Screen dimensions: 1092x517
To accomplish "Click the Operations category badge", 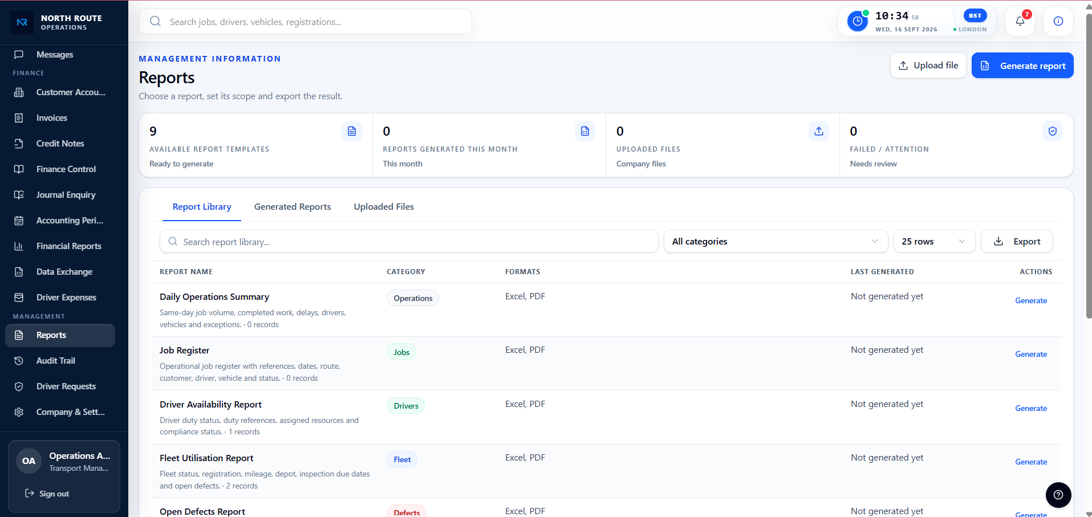I will 413,298.
